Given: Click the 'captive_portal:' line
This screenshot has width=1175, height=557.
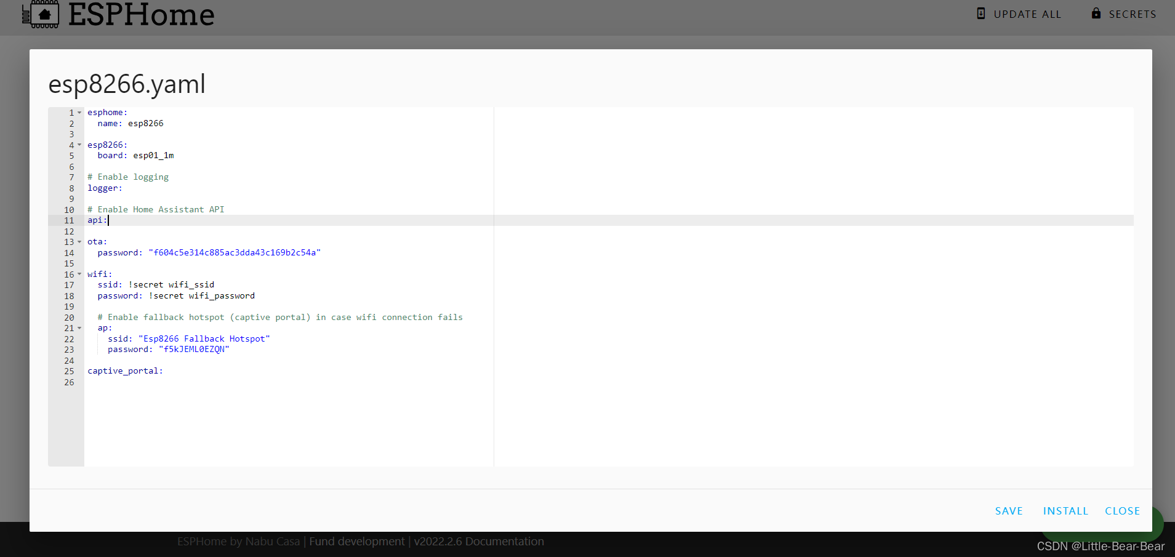Looking at the screenshot, I should [x=125, y=371].
